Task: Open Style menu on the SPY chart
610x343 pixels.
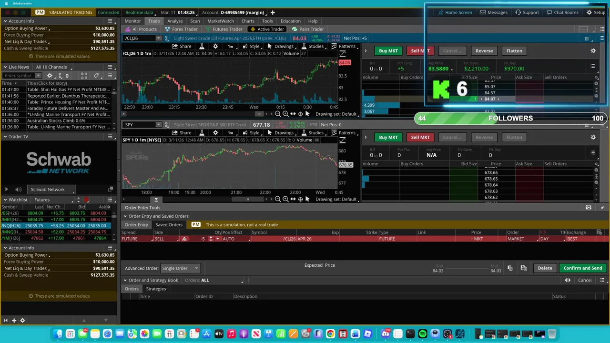Action: (251, 133)
